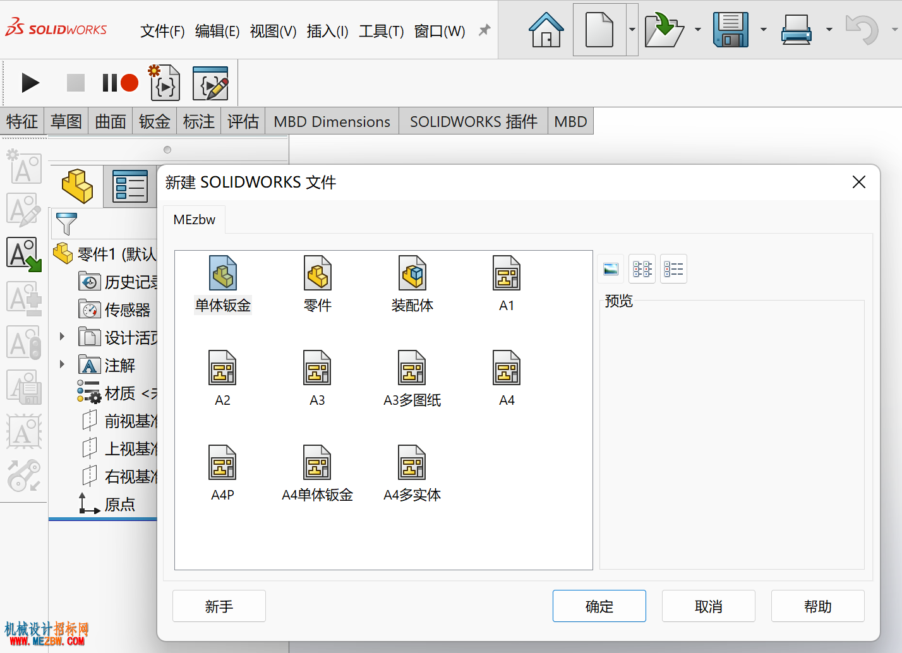This screenshot has width=902, height=653.
Task: Switch to MBD Dimensions tab
Action: (x=332, y=121)
